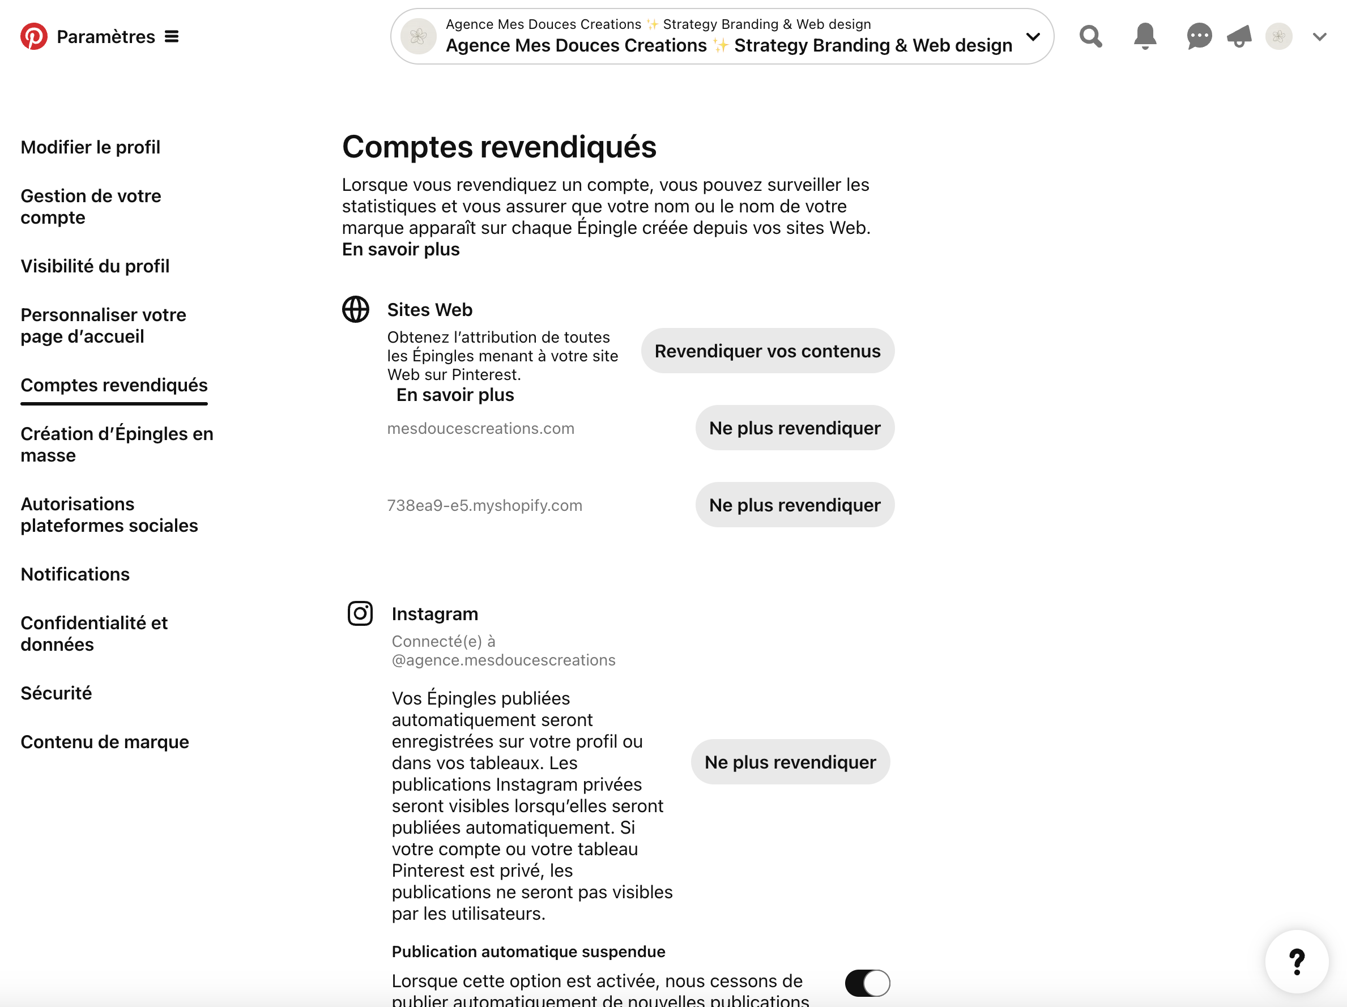Open the hamburger menu beside Paramètres
The height and width of the screenshot is (1007, 1347).
click(x=172, y=36)
